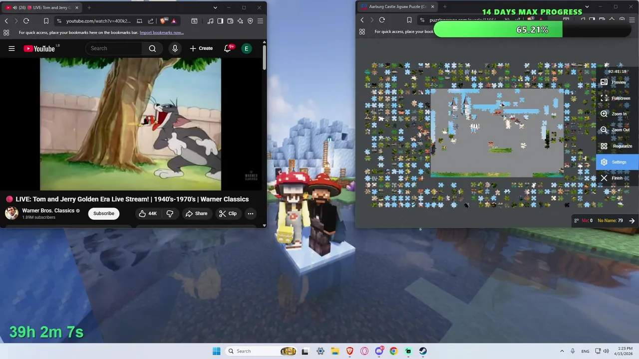Open the music playlist icon in YouTube browser toolbar
Image resolution: width=639 pixels, height=359 pixels.
coord(210,21)
